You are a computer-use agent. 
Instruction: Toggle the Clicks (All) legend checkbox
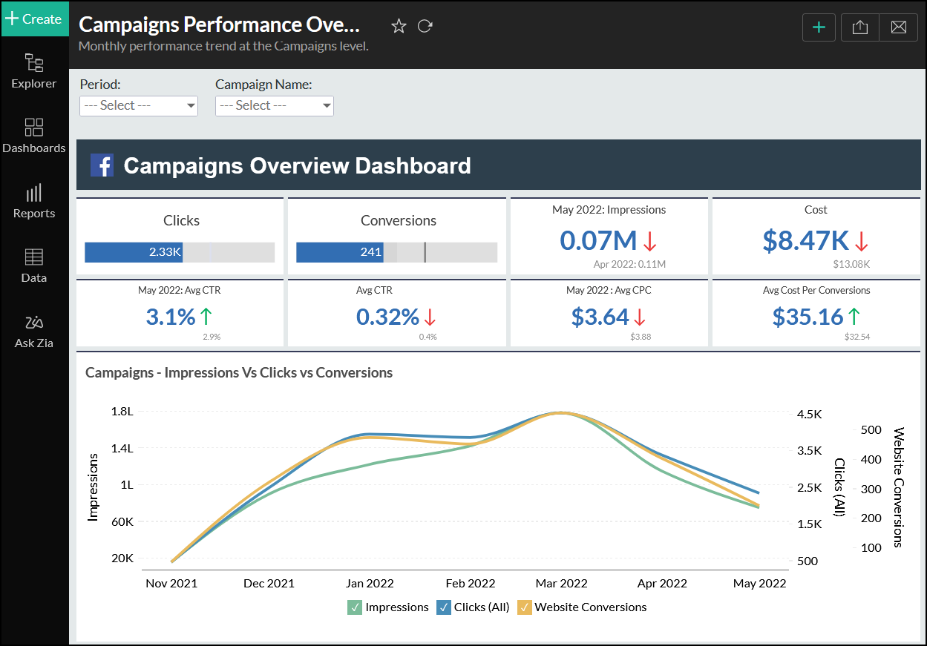point(444,607)
